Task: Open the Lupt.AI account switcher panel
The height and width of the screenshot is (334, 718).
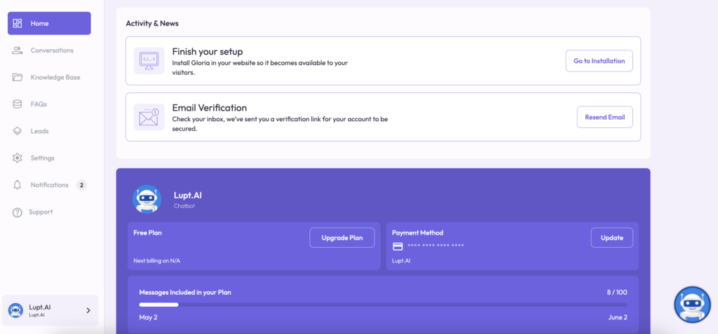Action: point(50,310)
